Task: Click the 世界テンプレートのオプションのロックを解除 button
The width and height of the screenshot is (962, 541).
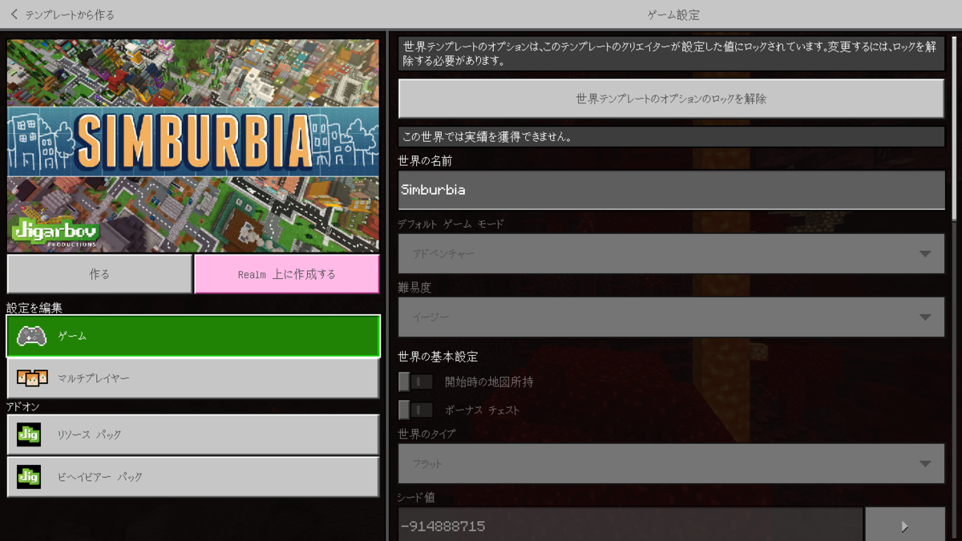Action: pyautogui.click(x=672, y=98)
